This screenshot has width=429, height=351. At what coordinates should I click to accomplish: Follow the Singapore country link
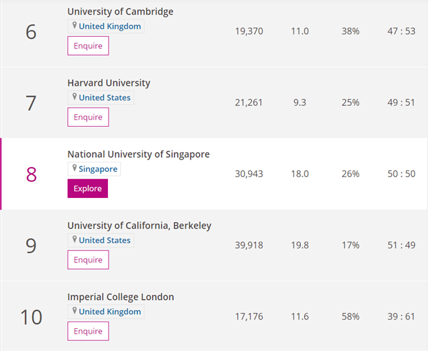(x=98, y=169)
